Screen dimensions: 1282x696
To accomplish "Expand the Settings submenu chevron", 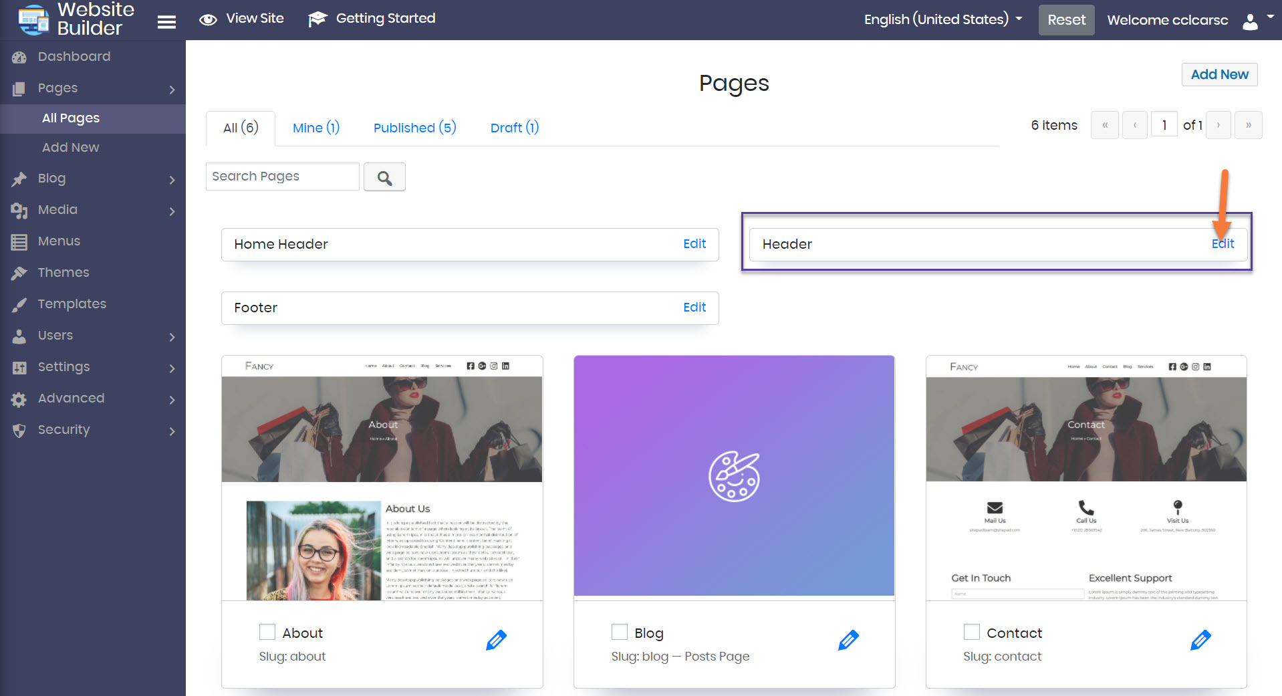I will point(172,368).
